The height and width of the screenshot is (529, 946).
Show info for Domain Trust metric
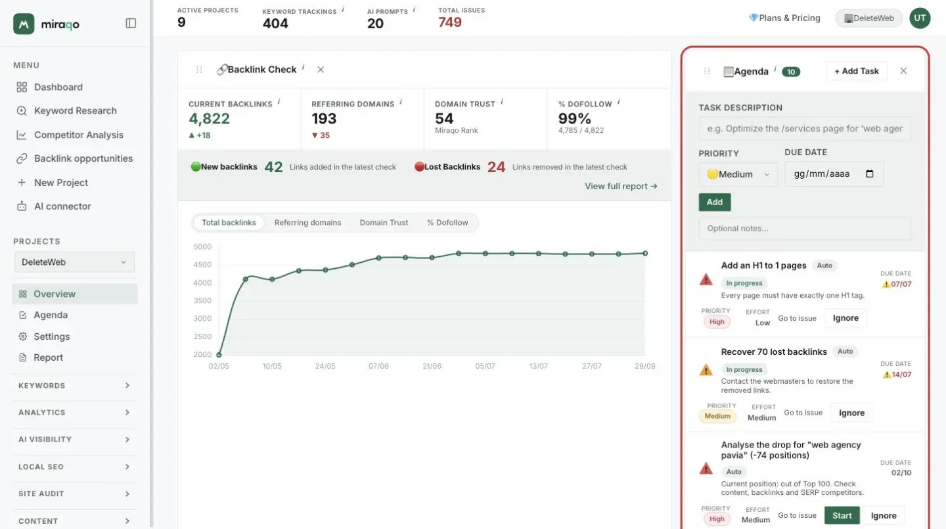coord(502,102)
